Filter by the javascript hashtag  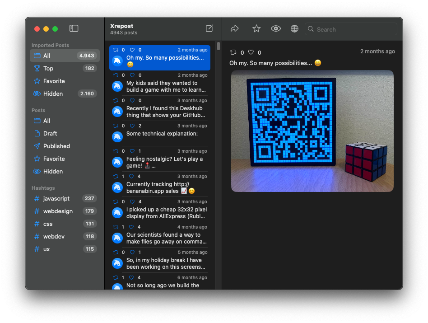(56, 198)
